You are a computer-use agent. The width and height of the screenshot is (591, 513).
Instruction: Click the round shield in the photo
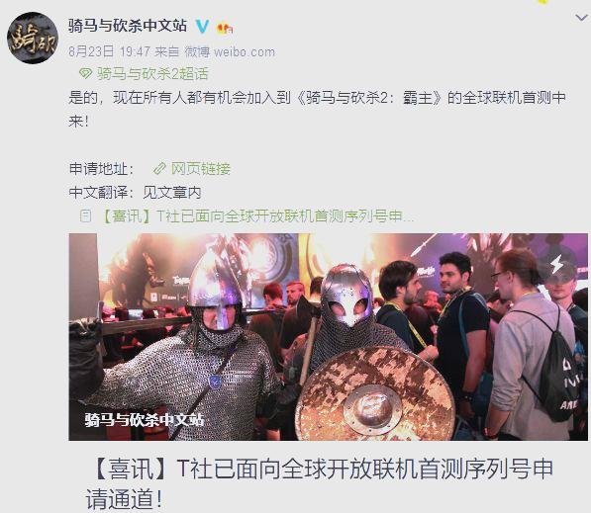coord(375,394)
